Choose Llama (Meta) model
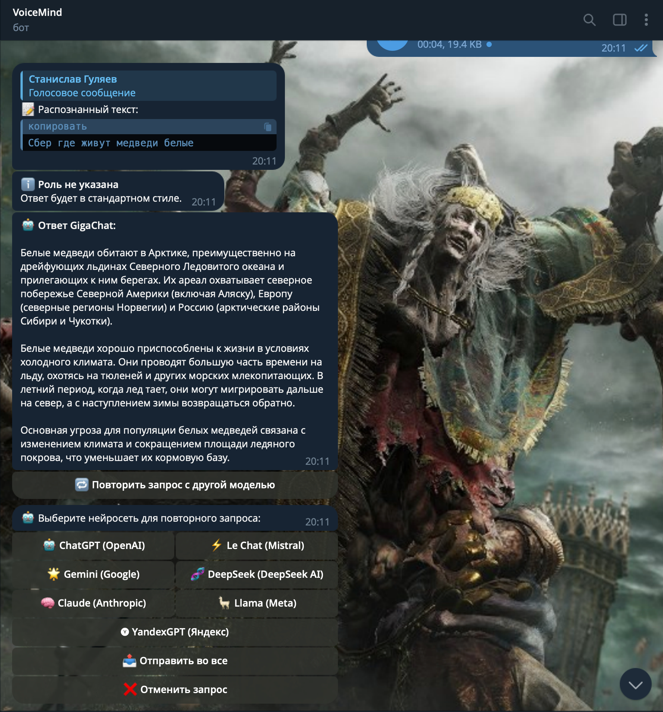This screenshot has width=663, height=712. coord(256,603)
